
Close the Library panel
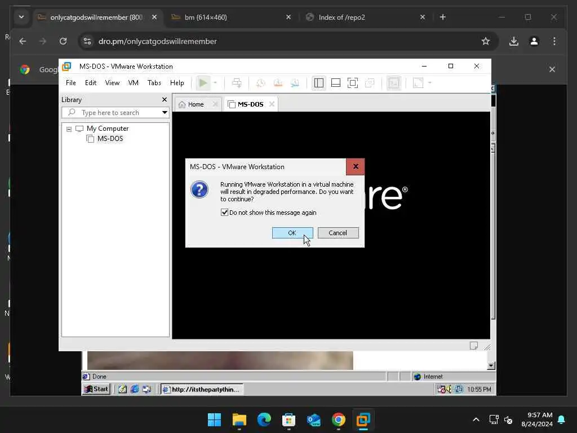(x=165, y=99)
